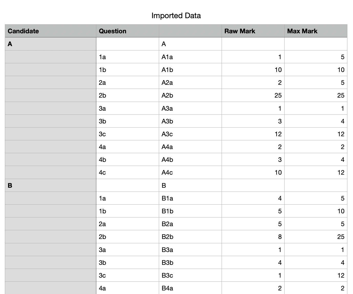Image resolution: width=353 pixels, height=294 pixels.
Task: Click the Raw Mark cell for A1b
Action: coord(253,70)
